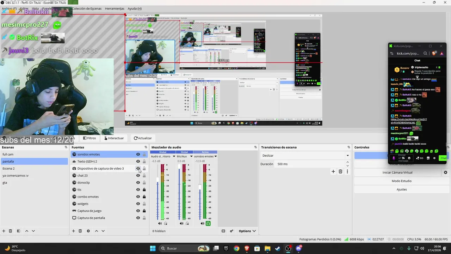Unlock the Captura de juego source

144,211
